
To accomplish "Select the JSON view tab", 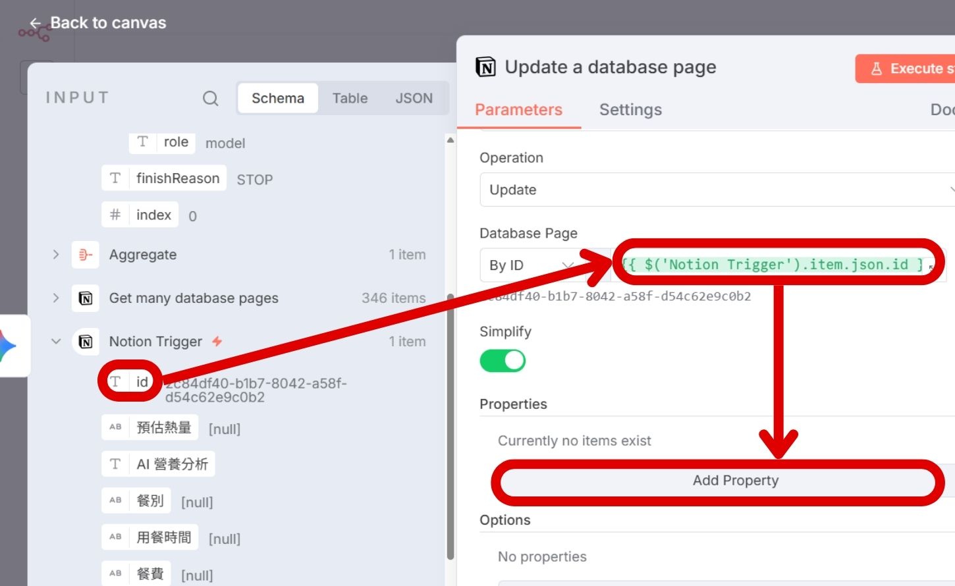I will pyautogui.click(x=414, y=99).
